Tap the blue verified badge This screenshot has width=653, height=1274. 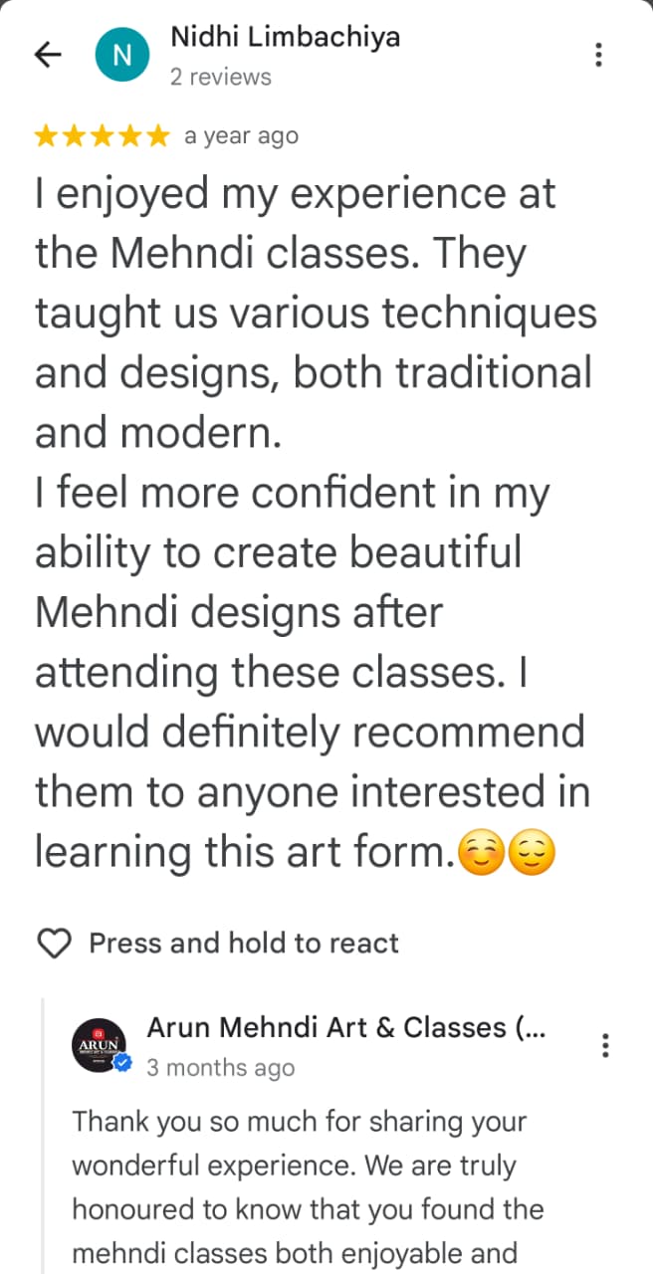pyautogui.click(x=123, y=1065)
